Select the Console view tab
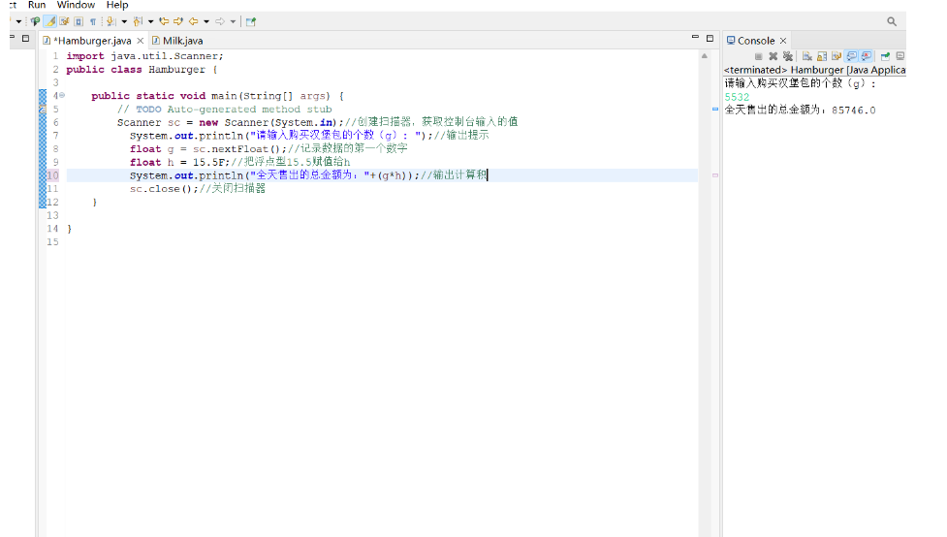Viewport: 947px width, 537px height. 755,41
